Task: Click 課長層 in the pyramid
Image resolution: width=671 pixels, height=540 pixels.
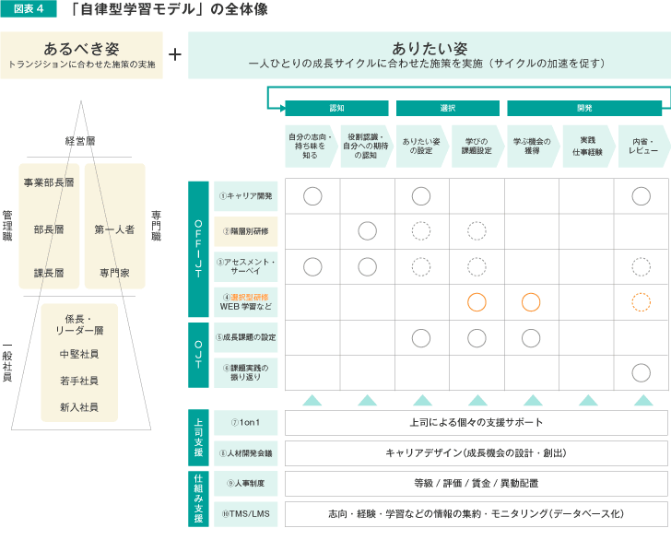Action: point(49,273)
